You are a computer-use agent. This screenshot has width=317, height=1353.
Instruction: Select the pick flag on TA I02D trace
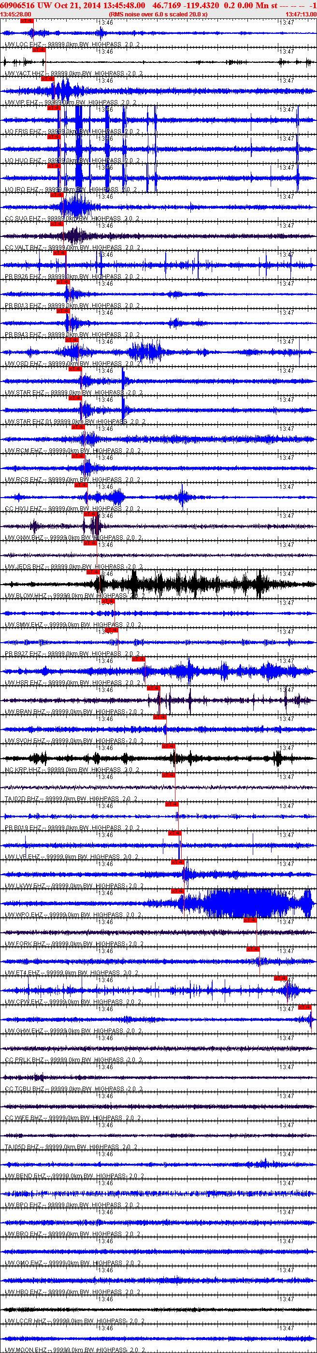coord(168,775)
